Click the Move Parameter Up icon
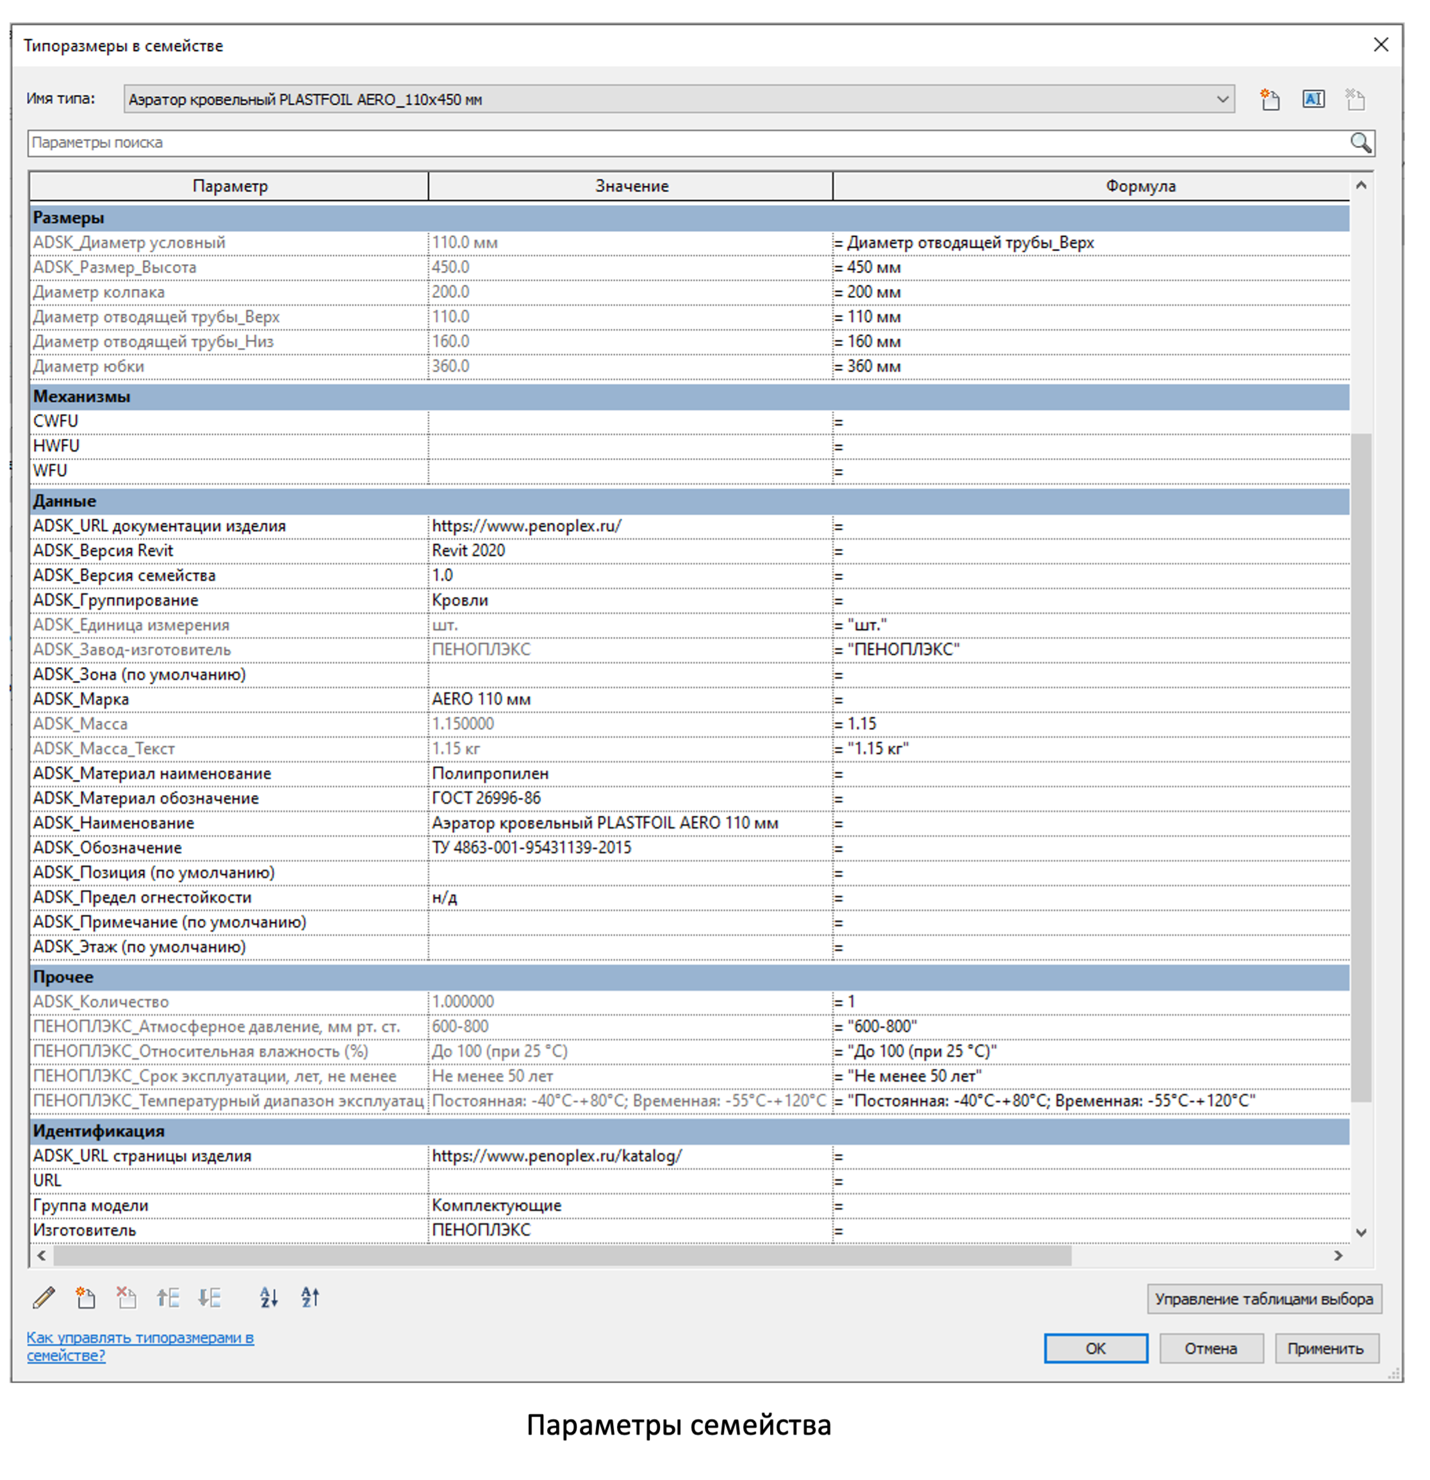 coord(168,1298)
